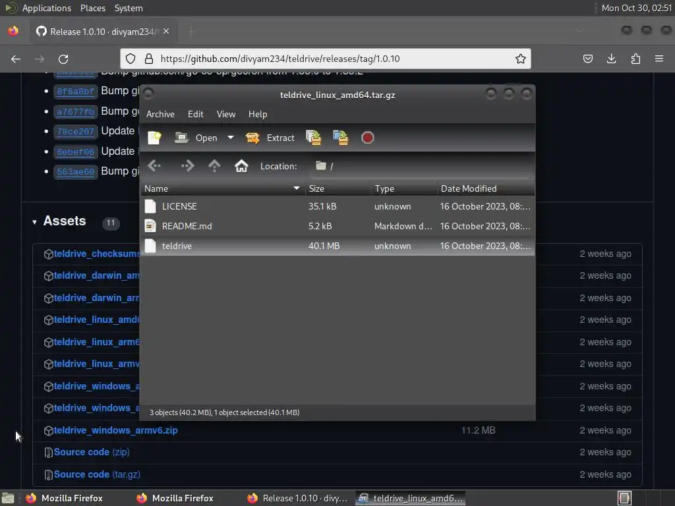Go to archive home location
This screenshot has width=675, height=506.
[x=241, y=165]
